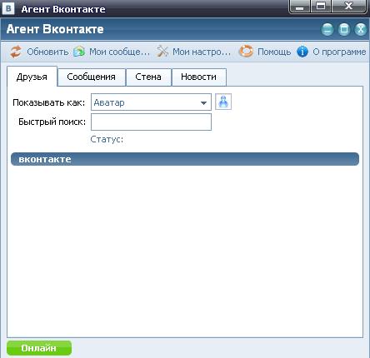
Task: Click the Обновить toolbar label
Action: click(47, 52)
